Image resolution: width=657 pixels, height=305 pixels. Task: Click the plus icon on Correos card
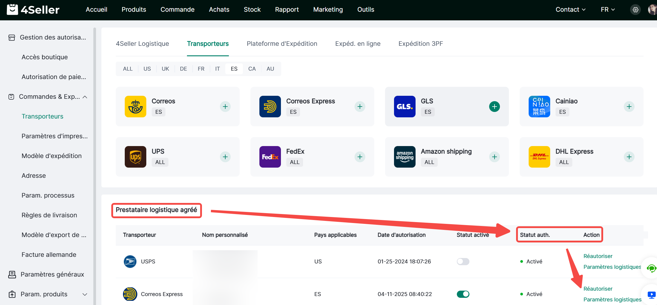click(x=225, y=107)
